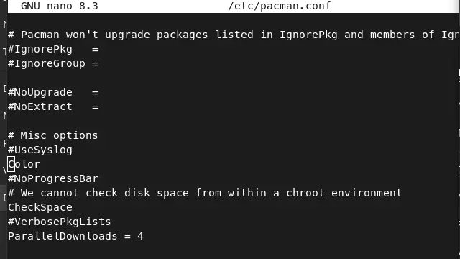Click the chroot environment comment line
The width and height of the screenshot is (460, 259).
205,193
